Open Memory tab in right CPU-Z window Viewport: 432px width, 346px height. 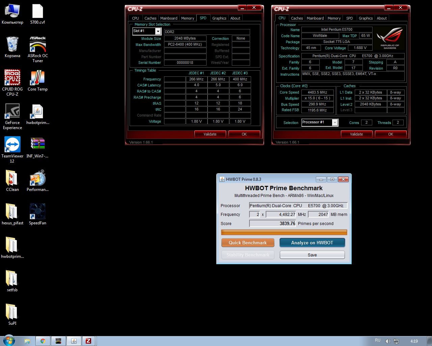(334, 18)
